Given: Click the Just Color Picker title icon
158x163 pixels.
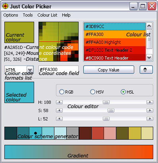Looking at the screenshot, I should pyautogui.click(x=5, y=6).
